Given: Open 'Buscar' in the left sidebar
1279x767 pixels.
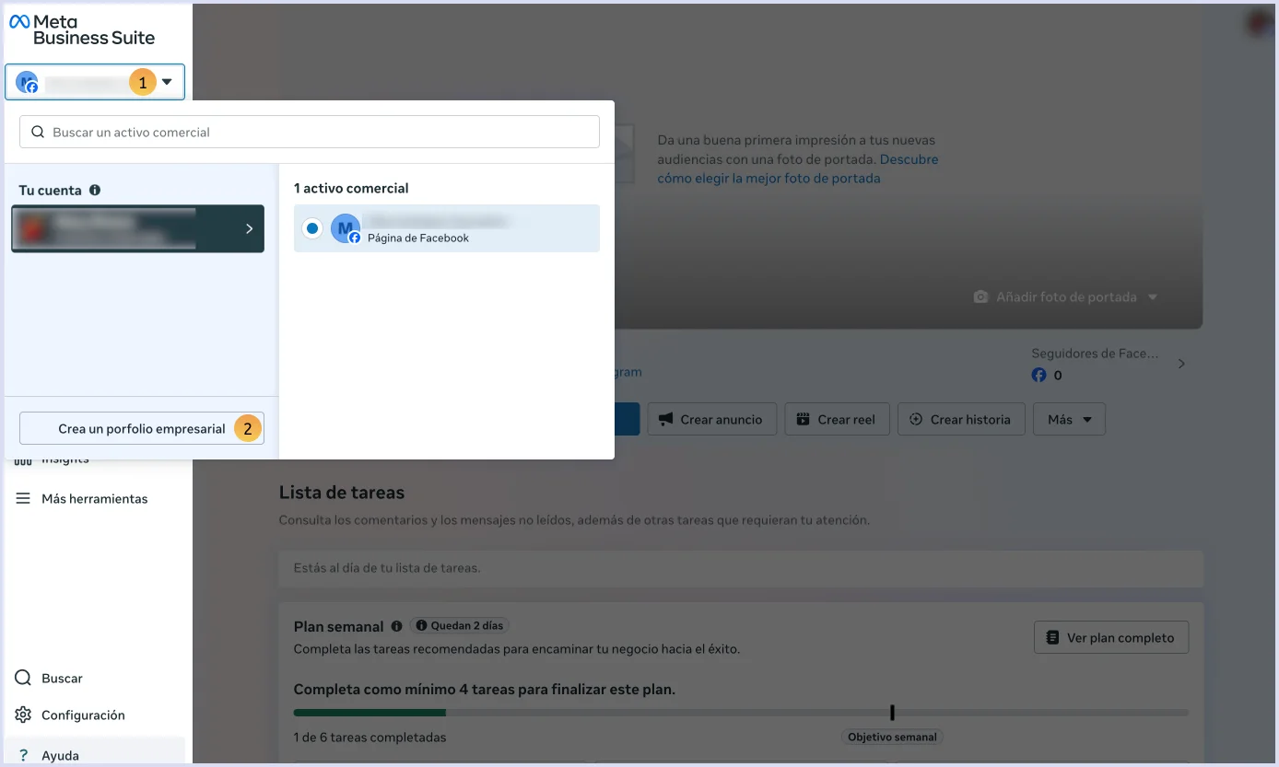Looking at the screenshot, I should coord(62,678).
